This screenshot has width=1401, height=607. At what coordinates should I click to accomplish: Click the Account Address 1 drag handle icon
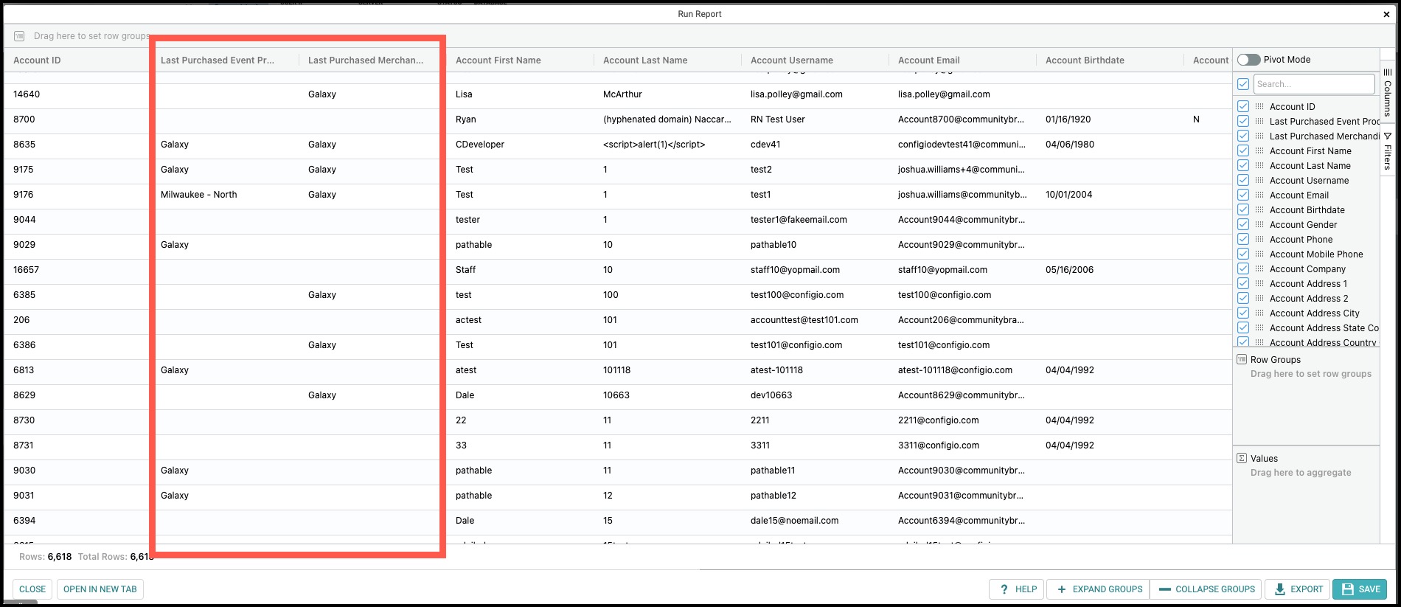coord(1259,284)
